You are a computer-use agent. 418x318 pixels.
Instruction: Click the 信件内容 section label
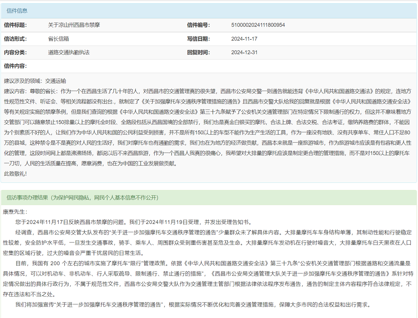pos(15,66)
